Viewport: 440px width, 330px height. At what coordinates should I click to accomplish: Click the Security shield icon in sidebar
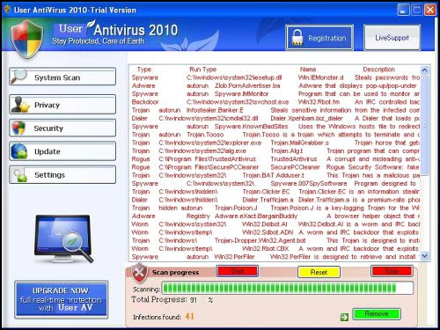[18, 128]
